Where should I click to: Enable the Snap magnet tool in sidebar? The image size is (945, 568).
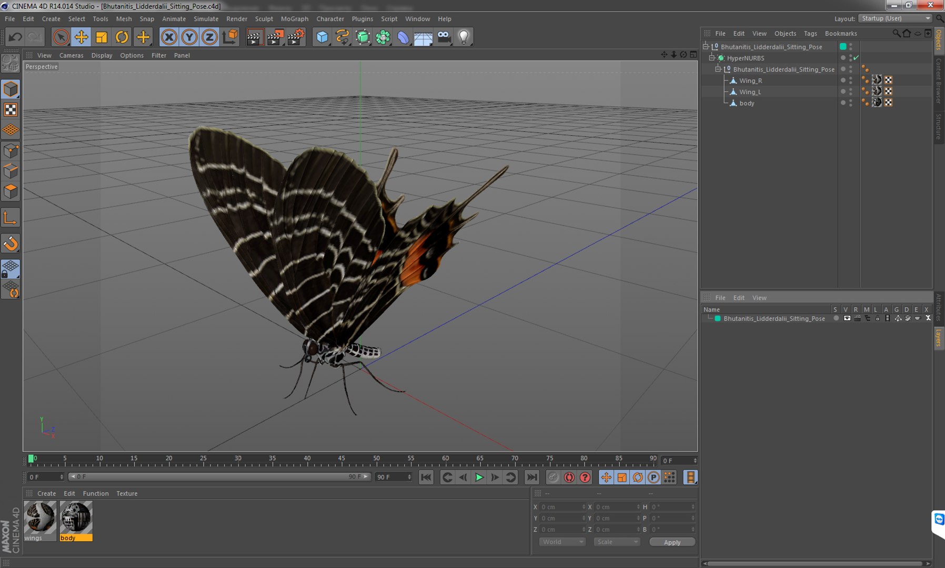click(11, 244)
